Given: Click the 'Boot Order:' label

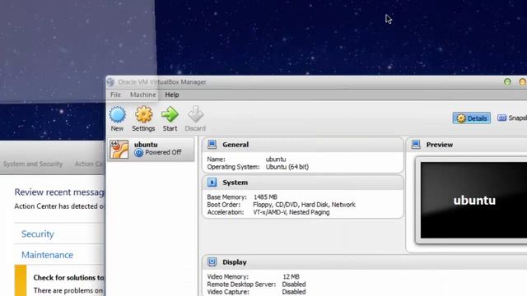Looking at the screenshot, I should 223,205.
